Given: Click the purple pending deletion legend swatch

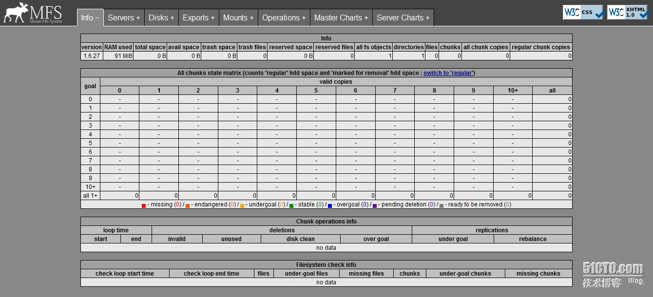Looking at the screenshot, I should (x=375, y=205).
